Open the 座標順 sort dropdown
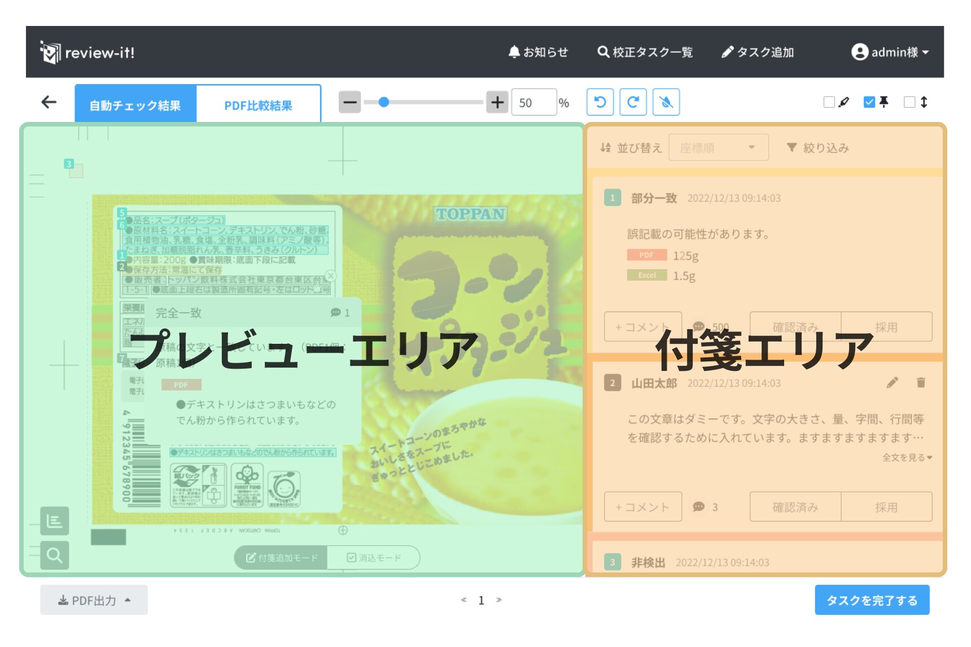971x647 pixels. [719, 147]
